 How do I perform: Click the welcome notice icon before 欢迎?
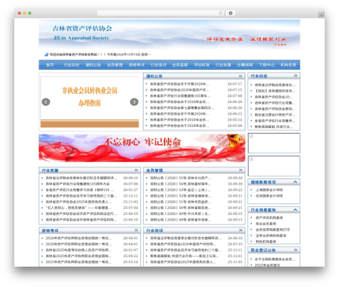(x=46, y=54)
